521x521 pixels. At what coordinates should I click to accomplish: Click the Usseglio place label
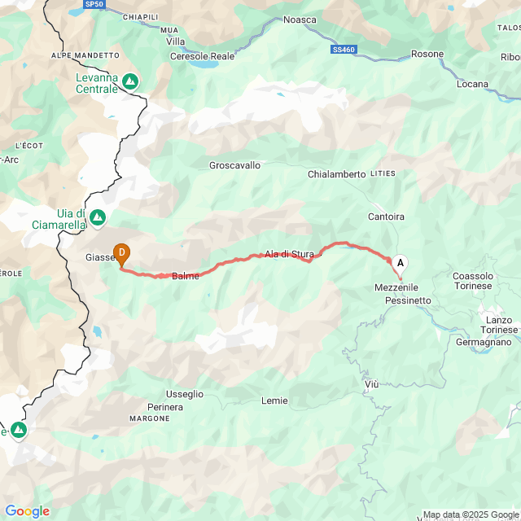[x=185, y=394]
